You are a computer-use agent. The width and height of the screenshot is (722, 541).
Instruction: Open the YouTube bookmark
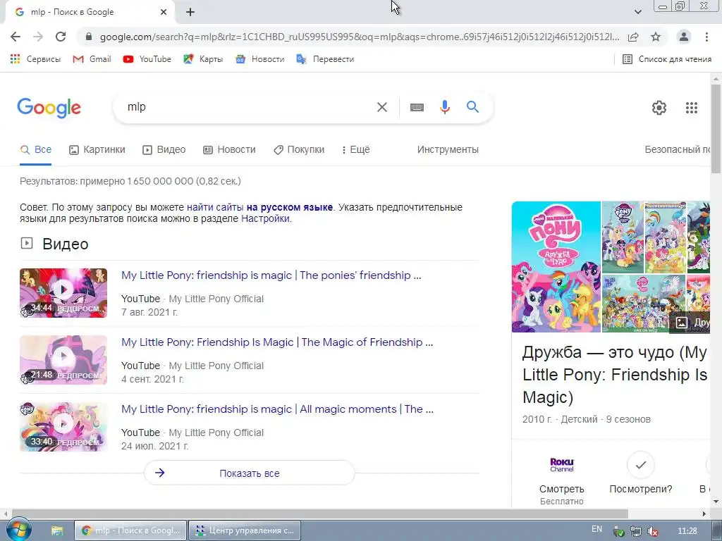point(147,59)
